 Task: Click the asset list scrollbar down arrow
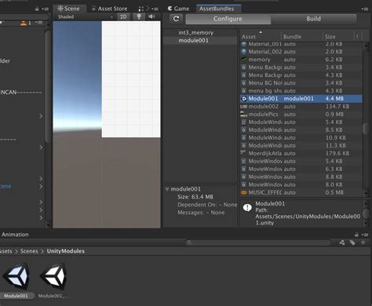(366, 193)
